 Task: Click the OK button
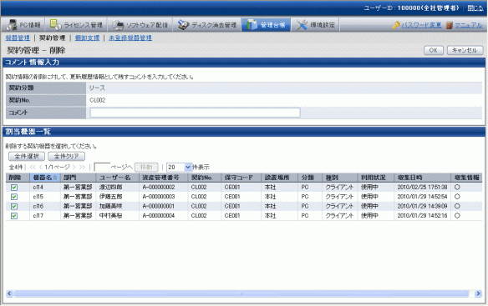click(434, 50)
